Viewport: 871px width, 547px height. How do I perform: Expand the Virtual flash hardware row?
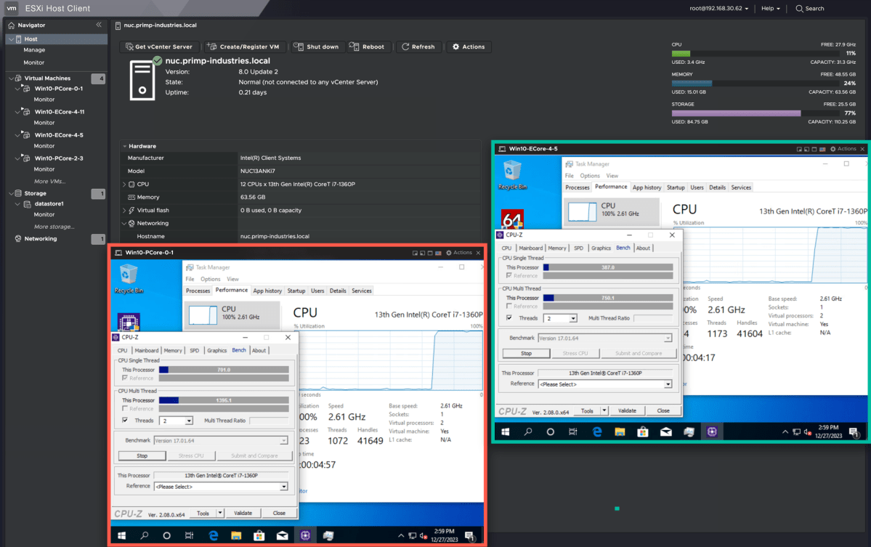[124, 211]
